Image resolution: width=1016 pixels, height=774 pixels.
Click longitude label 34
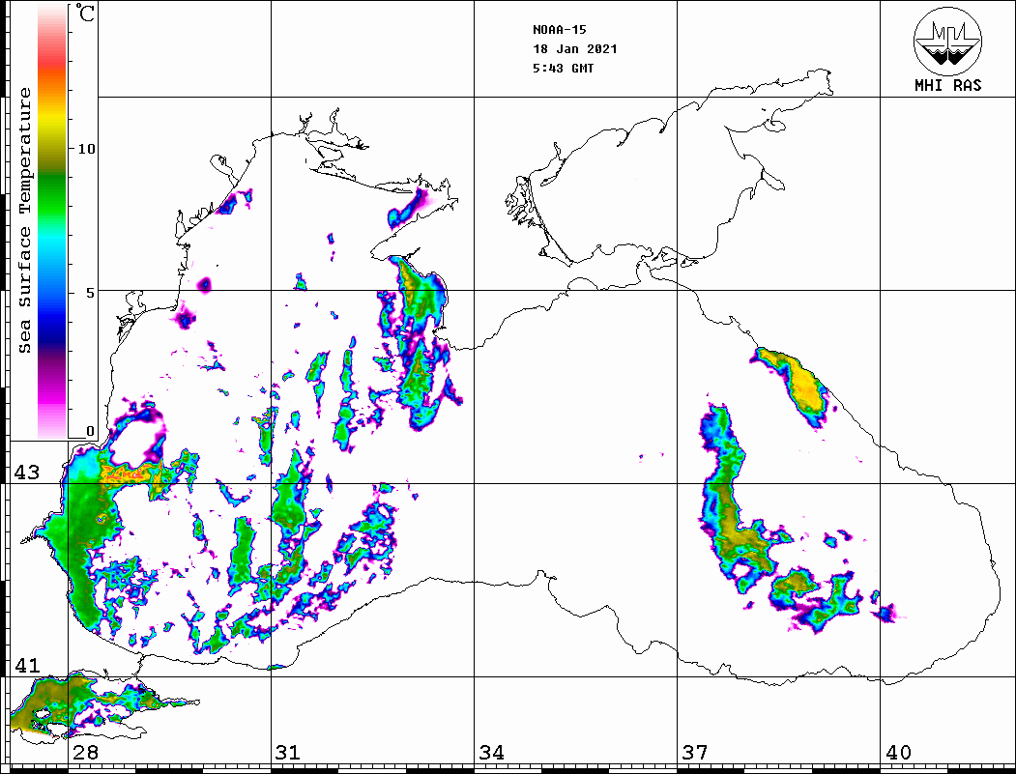point(491,752)
